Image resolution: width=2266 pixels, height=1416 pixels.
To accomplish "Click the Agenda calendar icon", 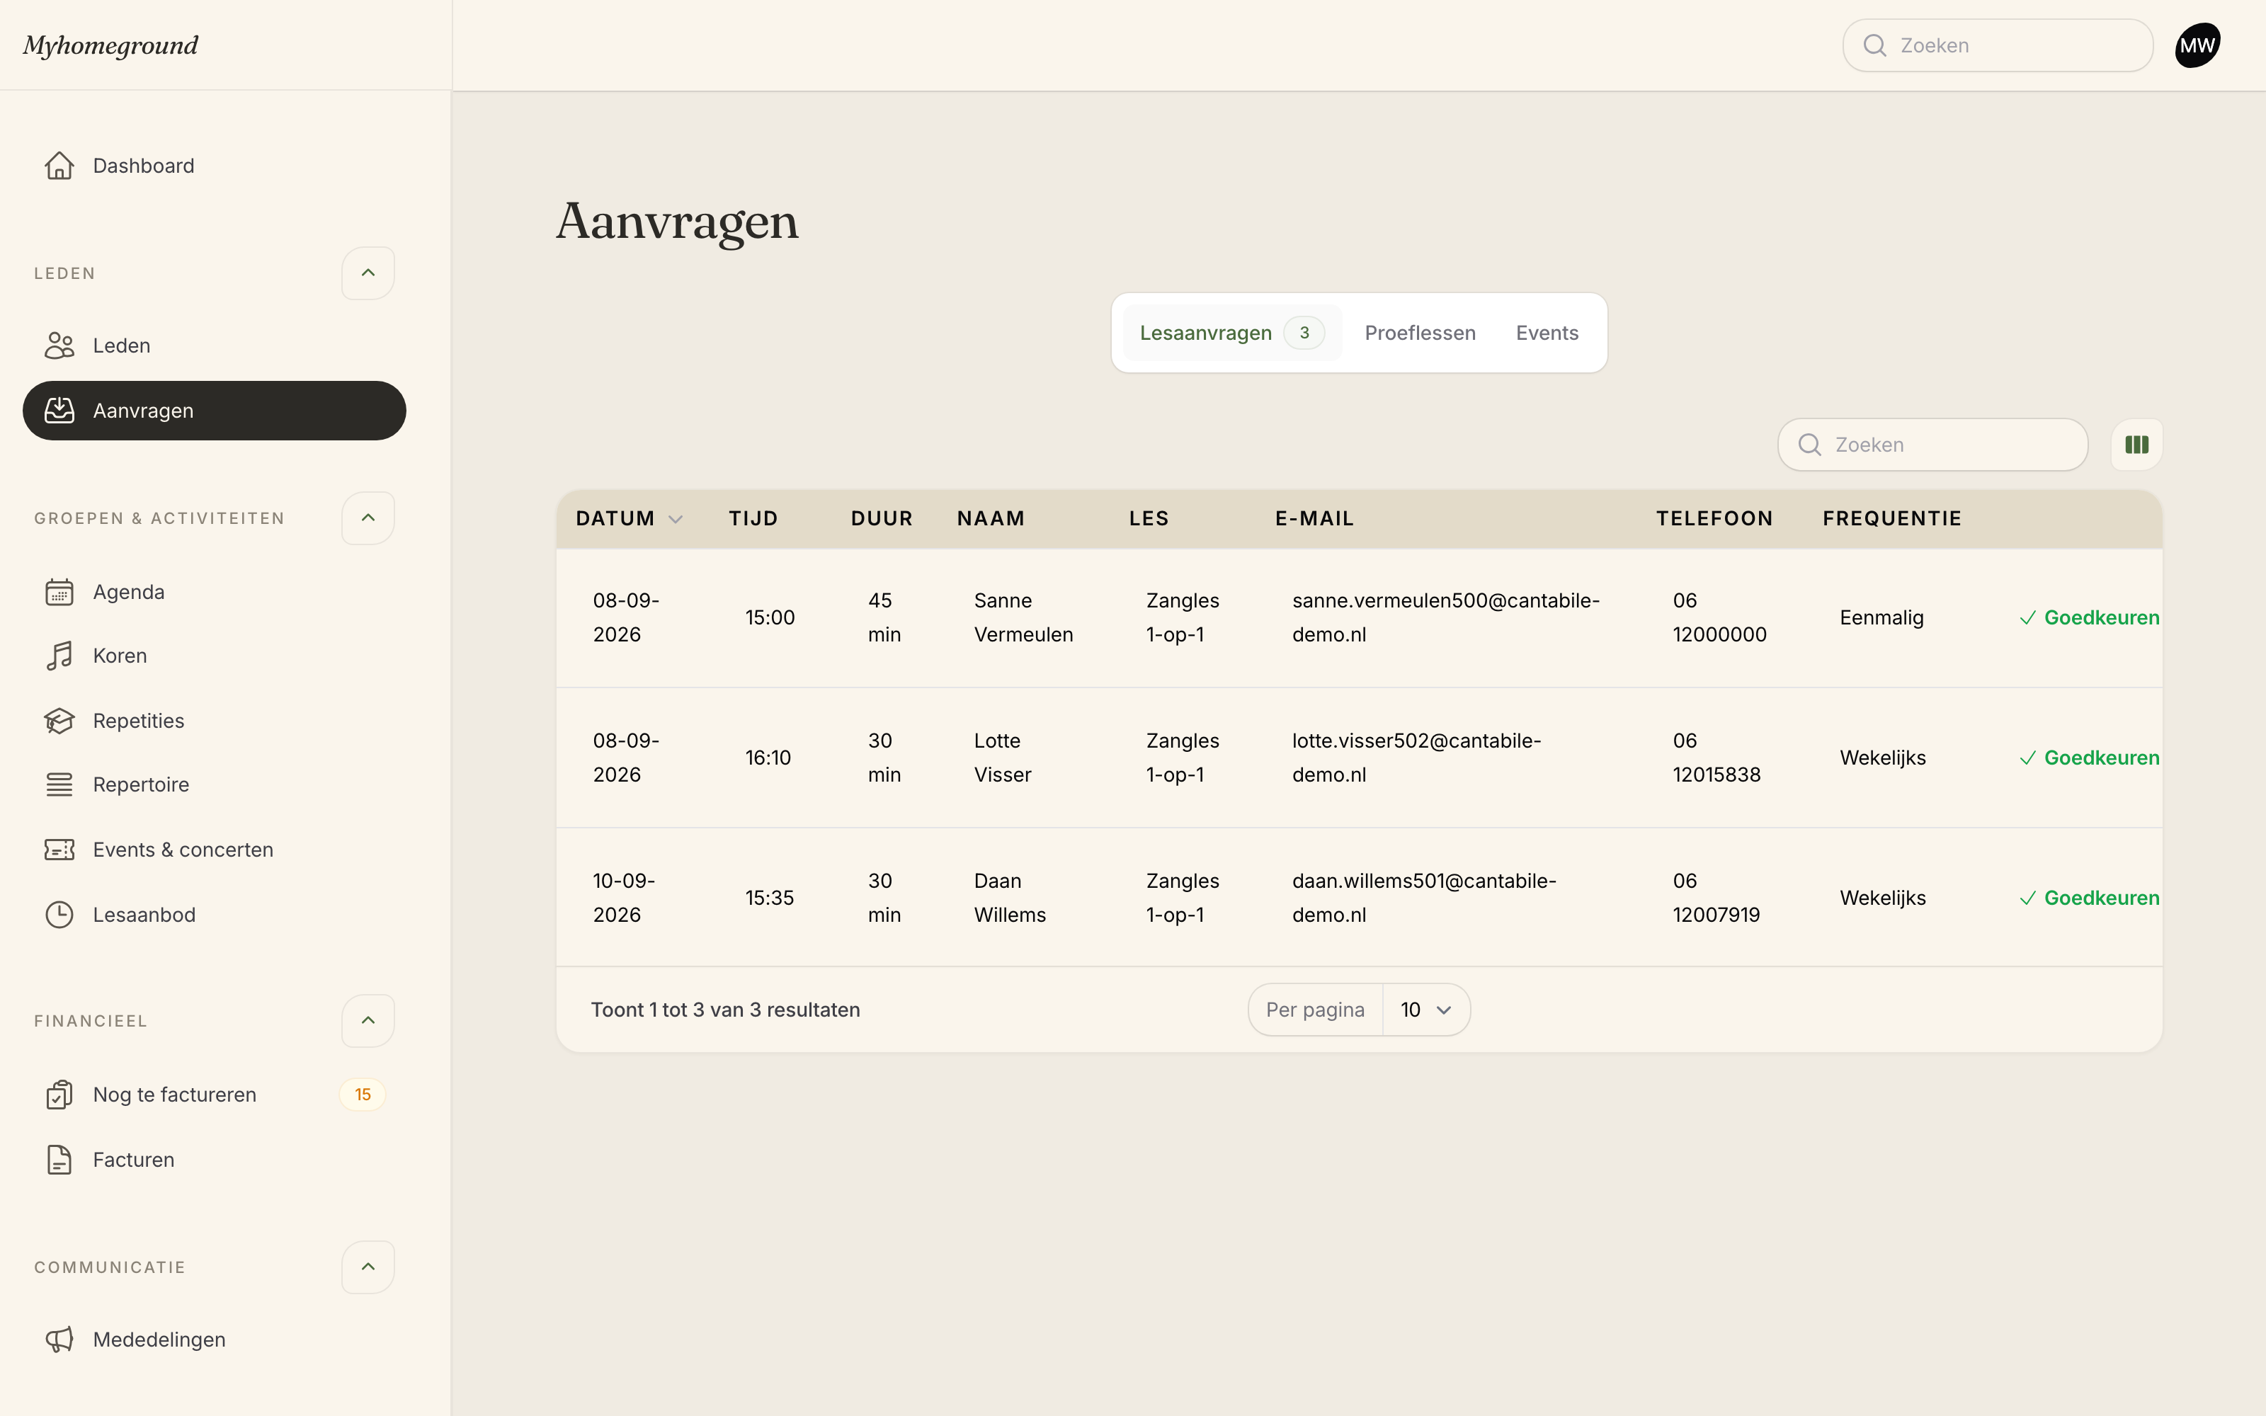I will pyautogui.click(x=59, y=592).
